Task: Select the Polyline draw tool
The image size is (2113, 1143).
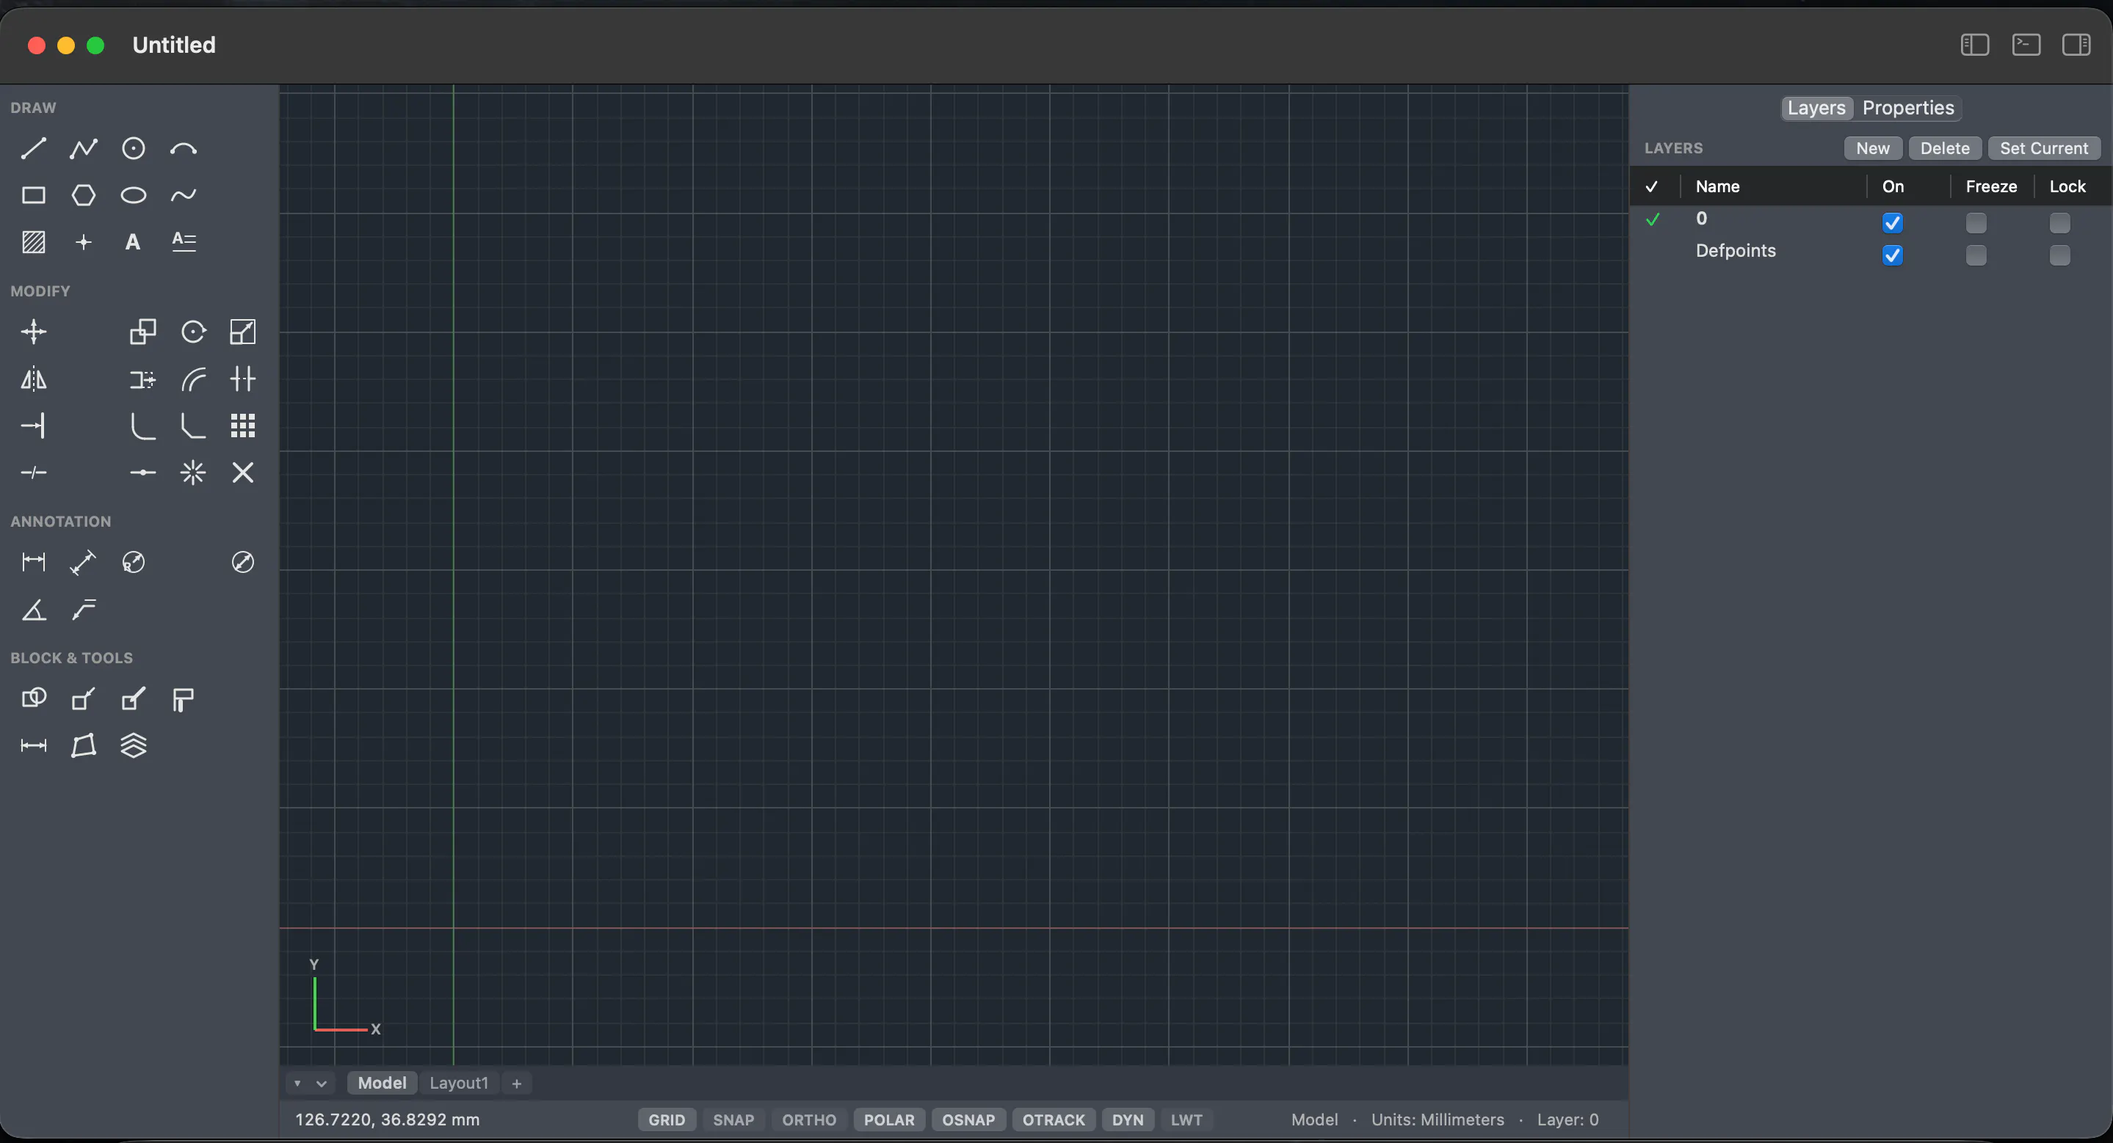Action: pos(83,148)
